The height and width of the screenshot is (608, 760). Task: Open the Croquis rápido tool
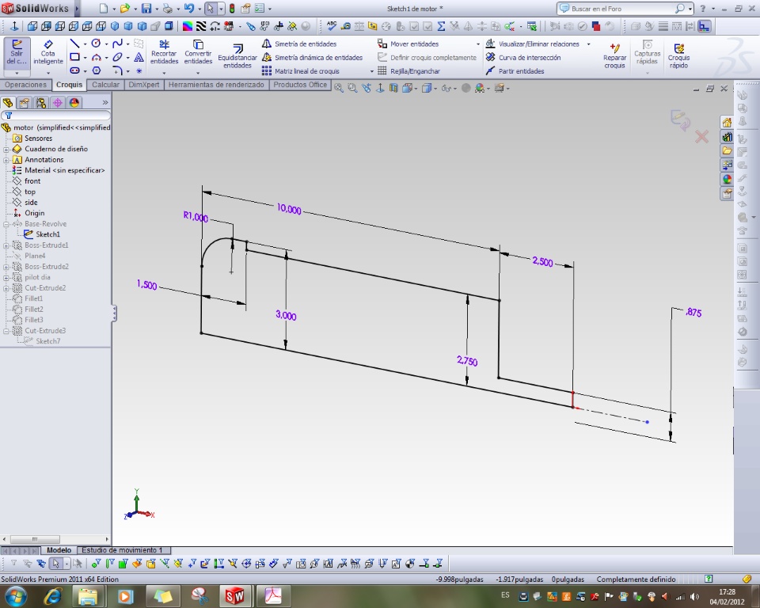(678, 55)
